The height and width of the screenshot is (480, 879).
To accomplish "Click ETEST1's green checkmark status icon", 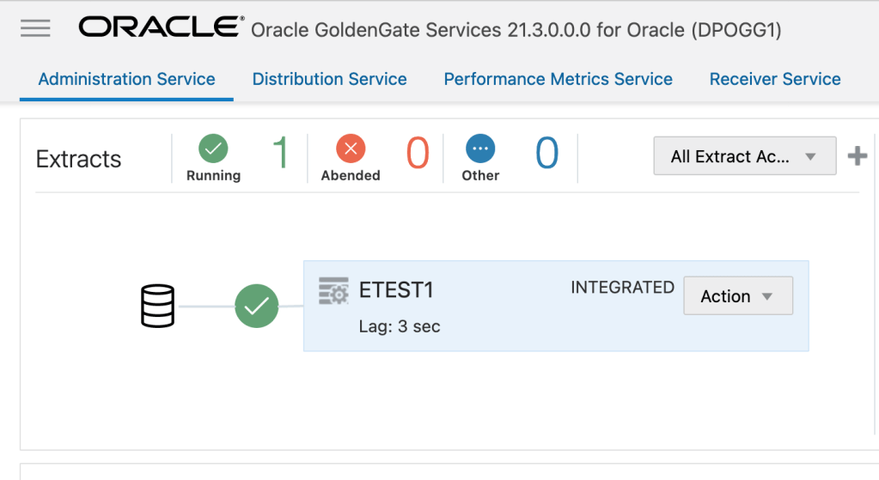I will click(x=257, y=307).
